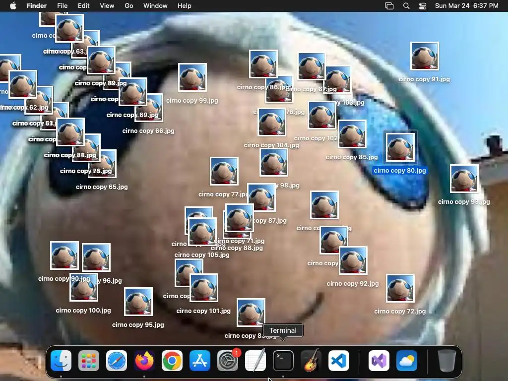Open the Trash in the Dock

pyautogui.click(x=447, y=361)
